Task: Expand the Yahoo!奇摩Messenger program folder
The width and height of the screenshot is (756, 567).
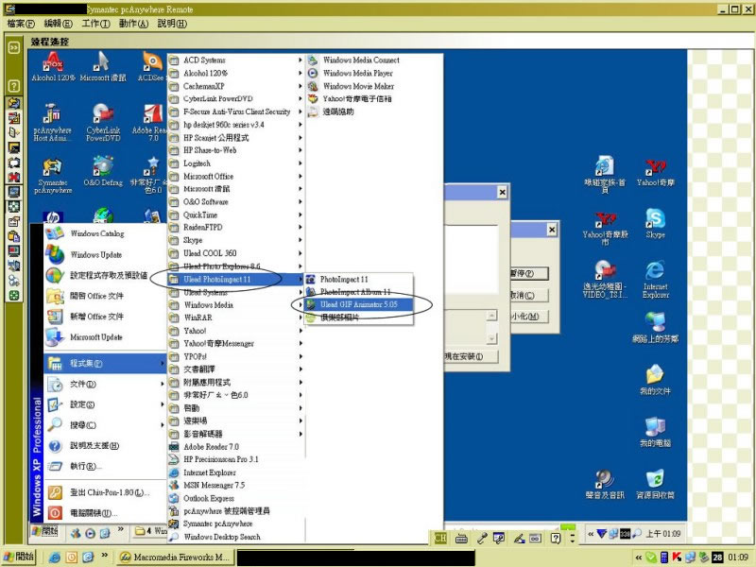Action: coord(236,344)
